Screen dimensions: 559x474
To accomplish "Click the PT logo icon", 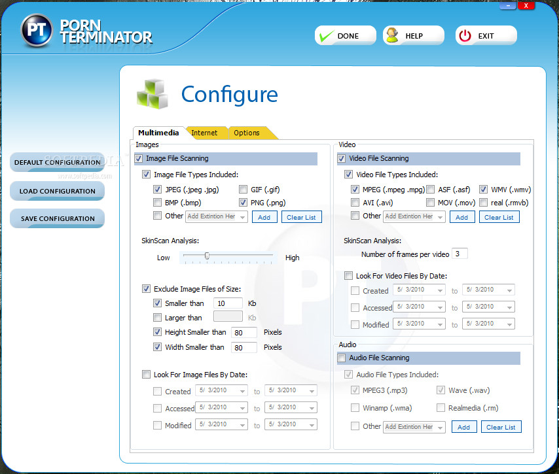I will click(x=37, y=30).
